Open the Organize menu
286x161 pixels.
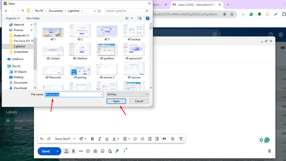(x=13, y=18)
